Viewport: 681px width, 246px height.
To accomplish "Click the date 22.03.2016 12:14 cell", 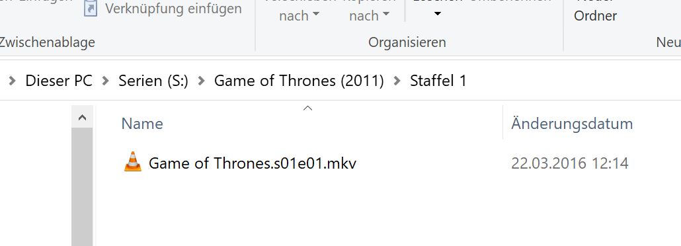I will coord(570,163).
